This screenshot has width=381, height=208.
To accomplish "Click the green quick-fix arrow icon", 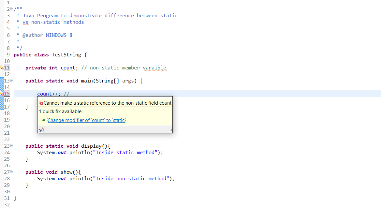I will point(43,120).
